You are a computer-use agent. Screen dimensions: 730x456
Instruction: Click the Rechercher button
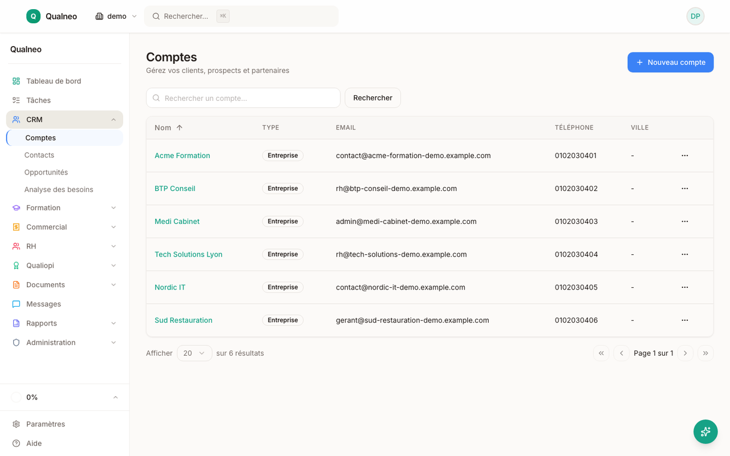[372, 98]
